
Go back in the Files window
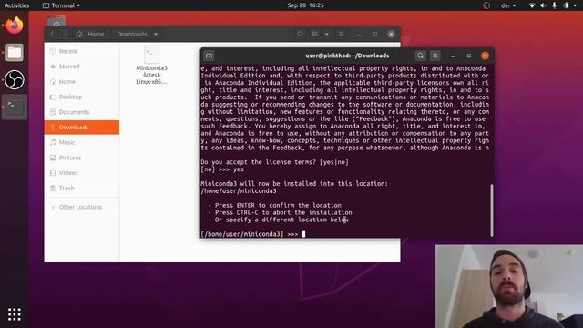coord(53,34)
